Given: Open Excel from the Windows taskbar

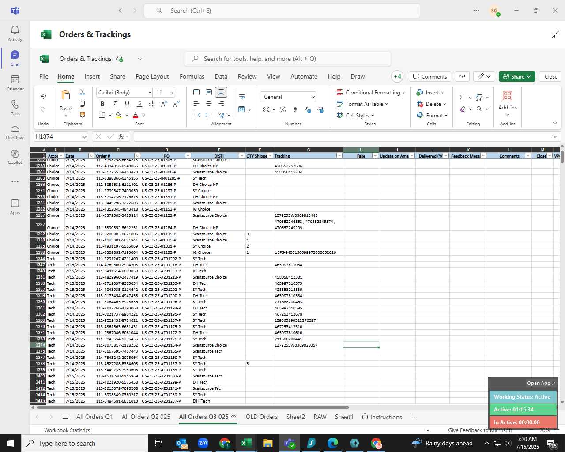Looking at the screenshot, I should point(246,443).
